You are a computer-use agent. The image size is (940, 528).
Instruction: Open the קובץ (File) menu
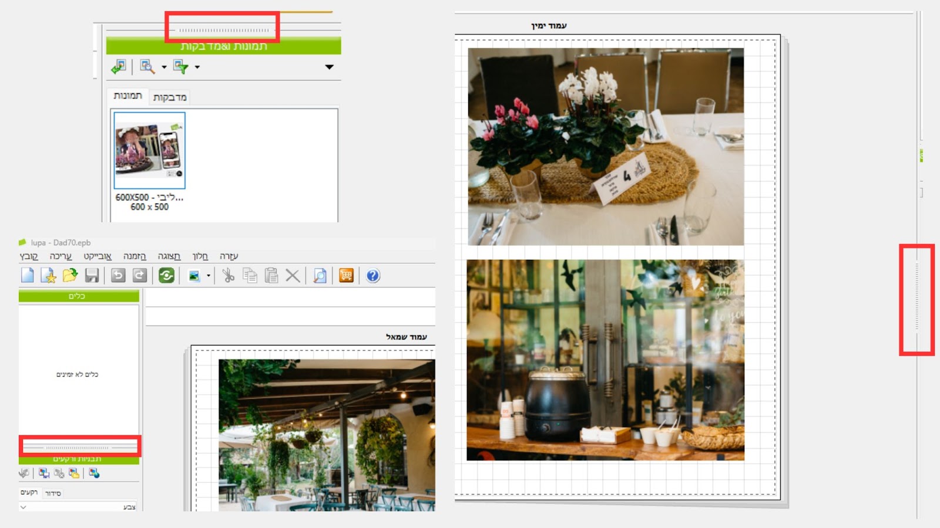pos(29,256)
